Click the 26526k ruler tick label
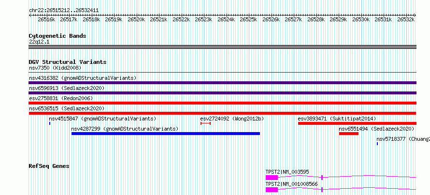This screenshot has width=430, height=195. [271, 19]
